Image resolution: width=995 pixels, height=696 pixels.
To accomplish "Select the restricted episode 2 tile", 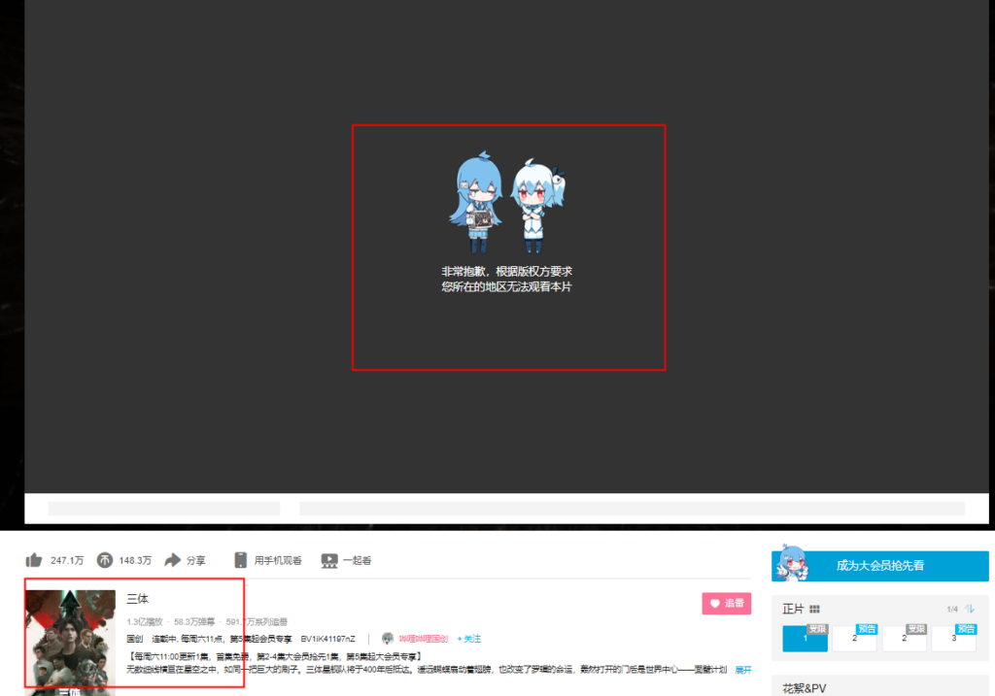I will 904,638.
